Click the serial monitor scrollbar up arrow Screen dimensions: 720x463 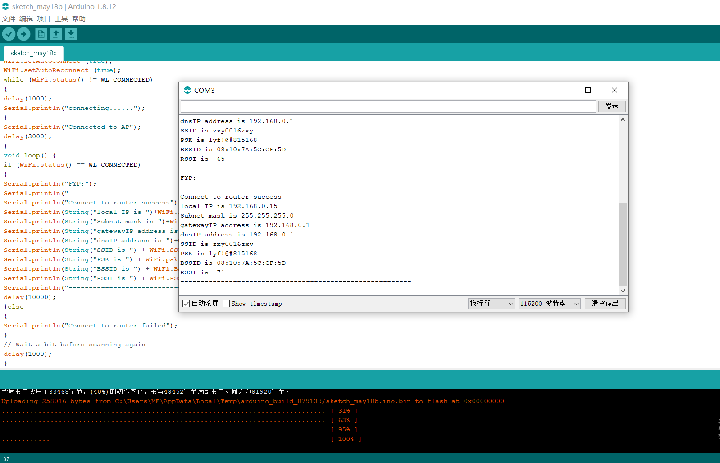[623, 120]
